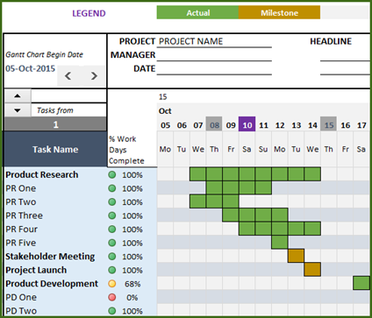
Task: Click the Stakeholder Meeting milestone cell
Action: click(296, 256)
